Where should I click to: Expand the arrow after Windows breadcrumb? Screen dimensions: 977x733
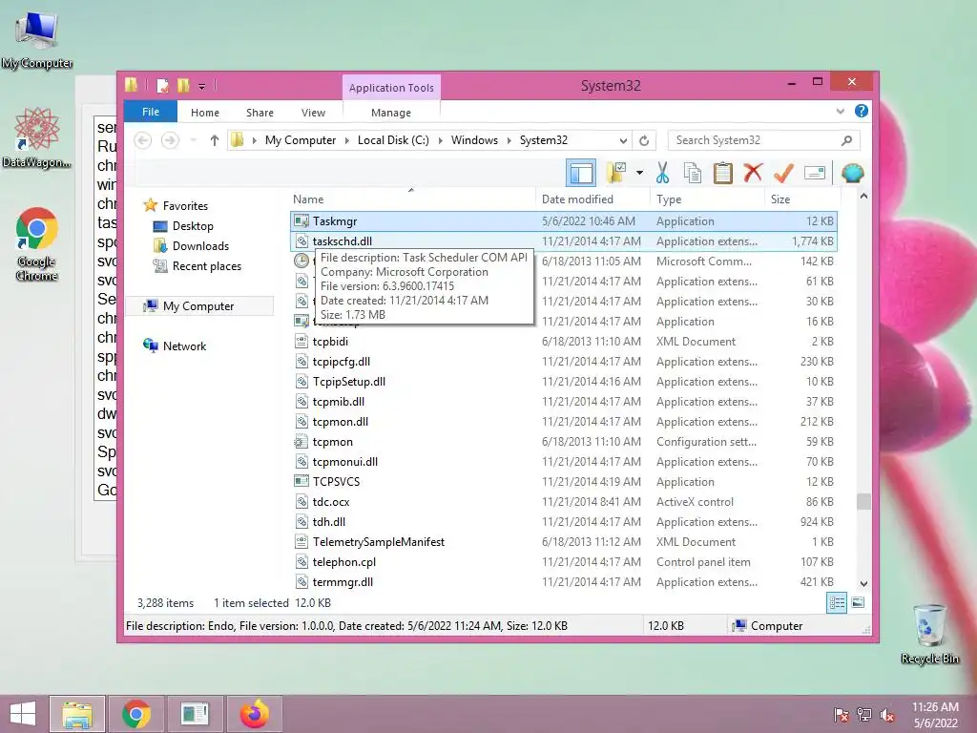[x=509, y=140]
